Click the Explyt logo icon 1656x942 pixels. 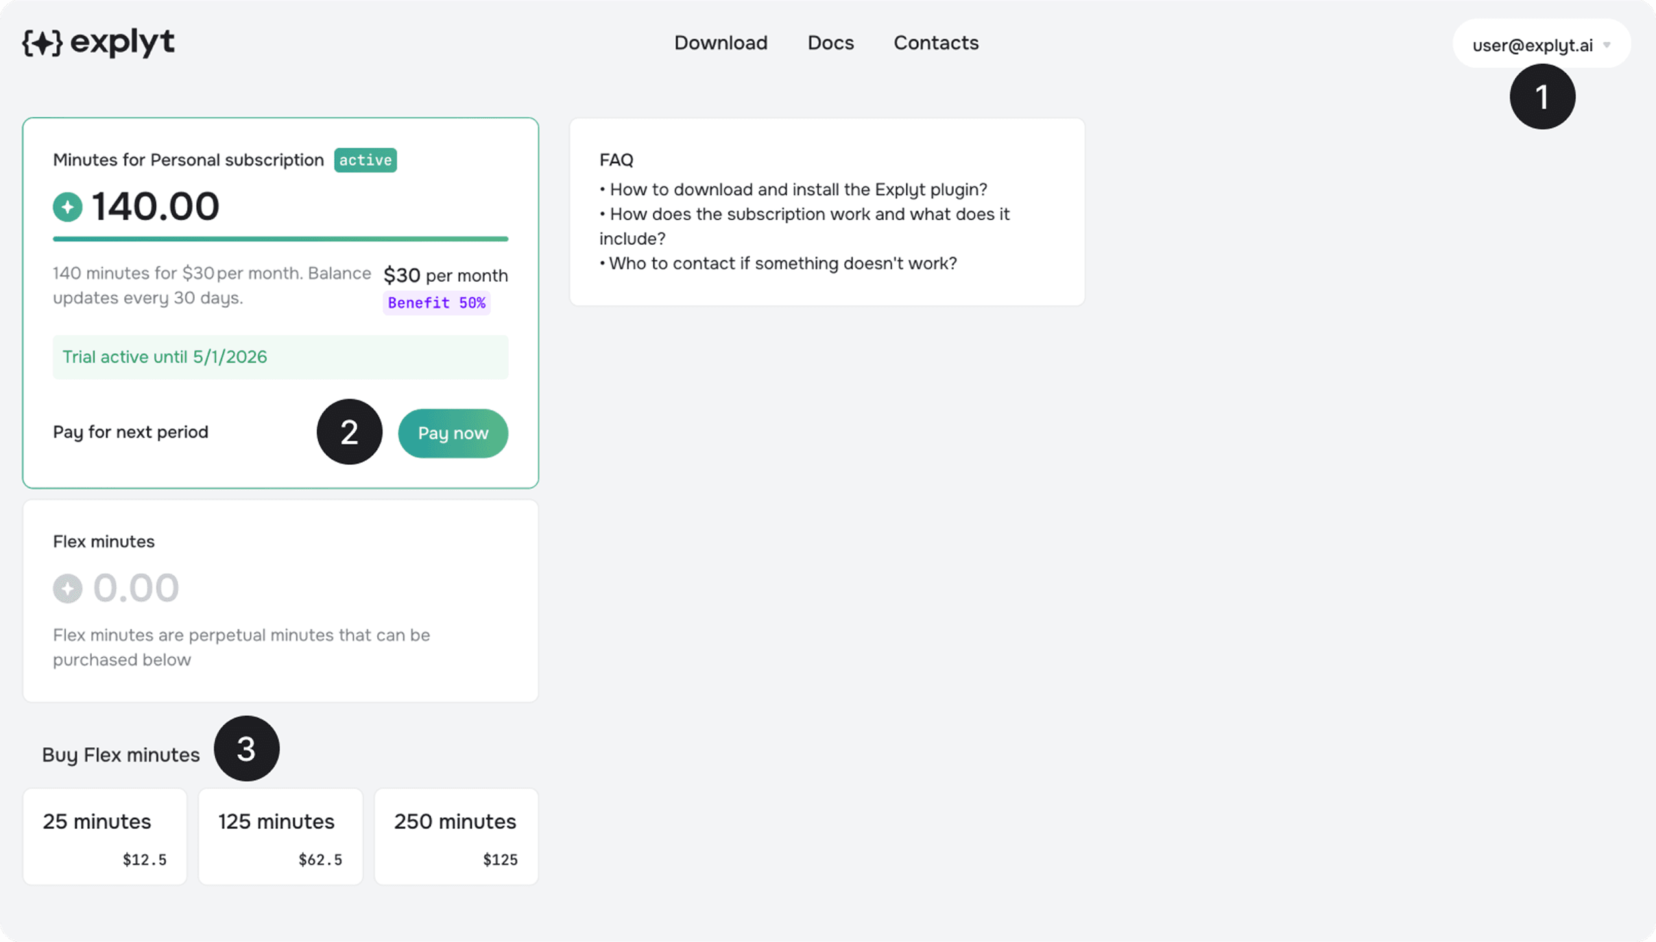[43, 43]
